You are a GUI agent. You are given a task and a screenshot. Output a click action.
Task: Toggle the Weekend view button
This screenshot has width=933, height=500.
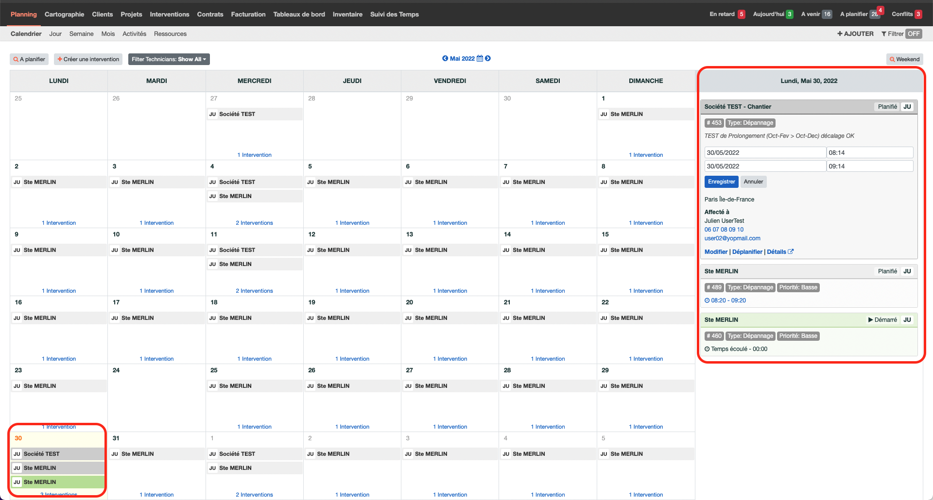click(x=904, y=59)
